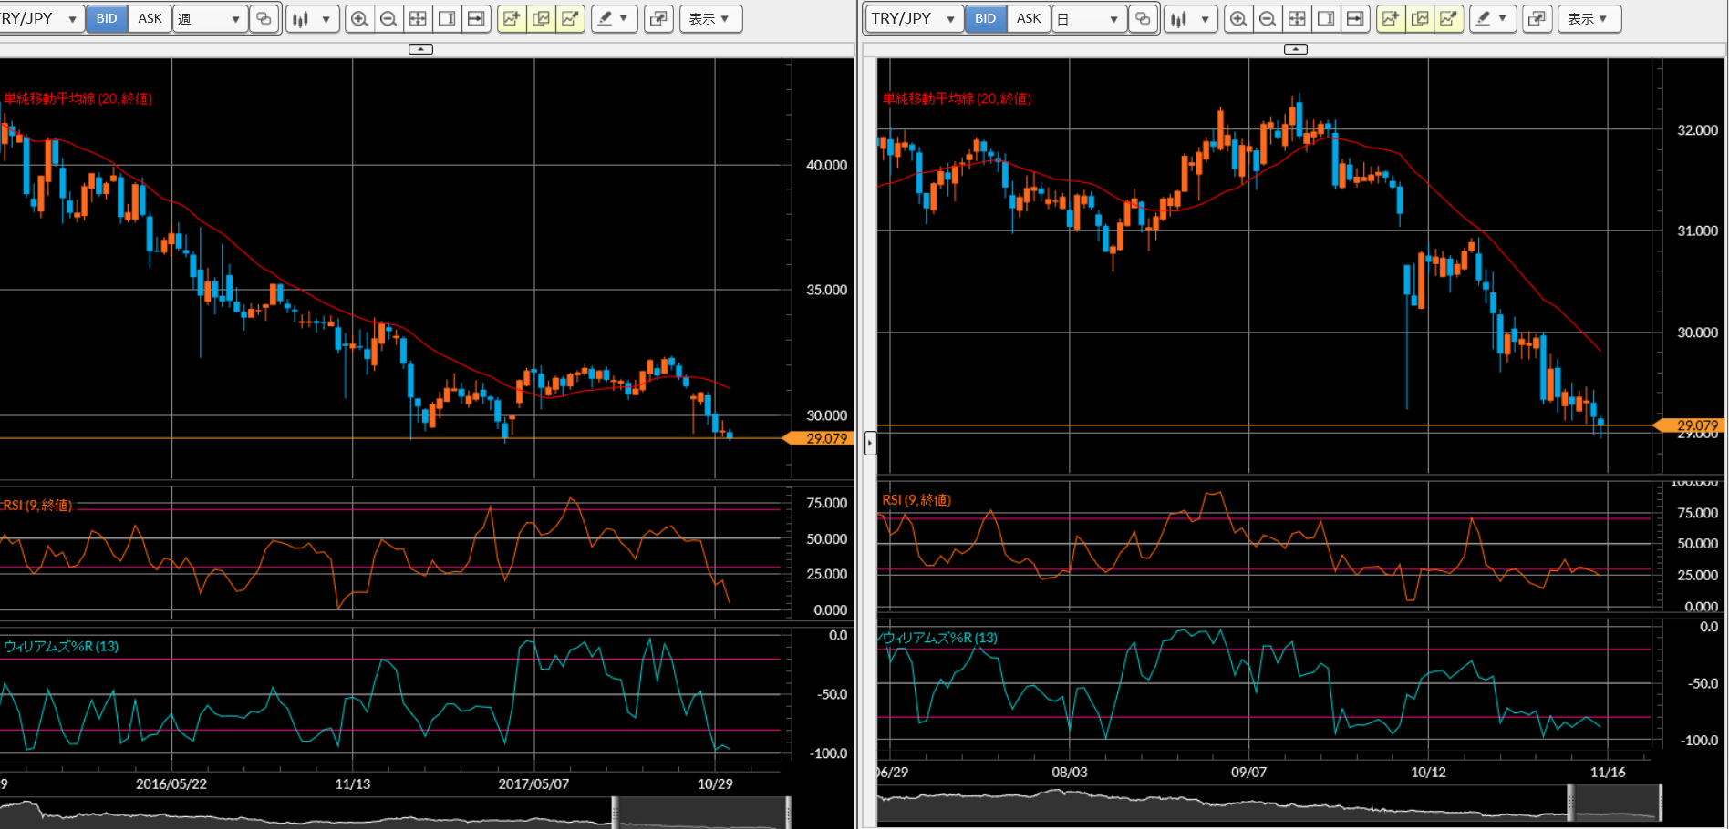Click the chart link icon beside the weekly timeframe

click(x=264, y=18)
